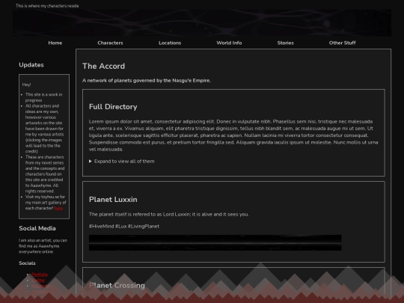Click the '#HiveMind #Lux #LivingPlanet' tag line
This screenshot has width=404, height=303.
(x=124, y=226)
